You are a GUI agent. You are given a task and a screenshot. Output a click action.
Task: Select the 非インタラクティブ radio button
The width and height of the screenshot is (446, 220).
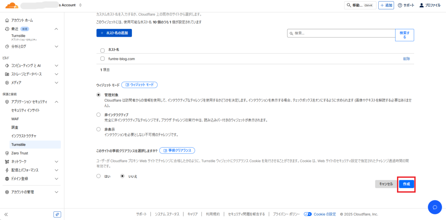(98, 115)
